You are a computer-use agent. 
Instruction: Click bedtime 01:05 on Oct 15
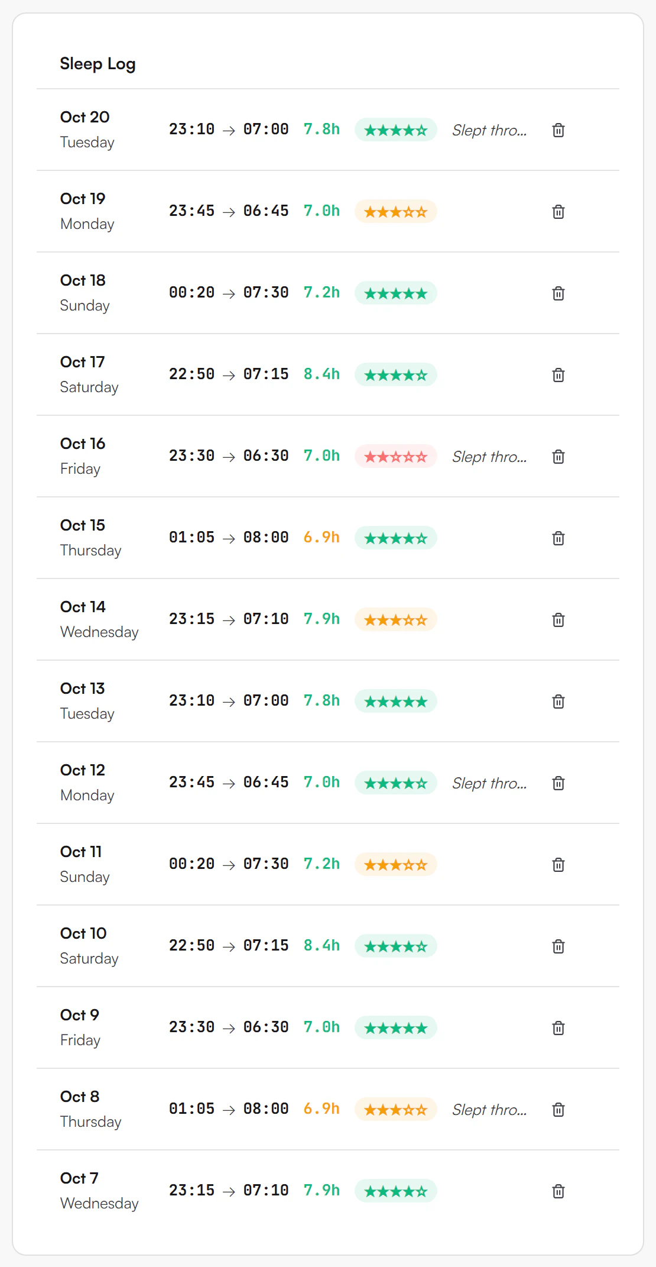[x=191, y=537]
